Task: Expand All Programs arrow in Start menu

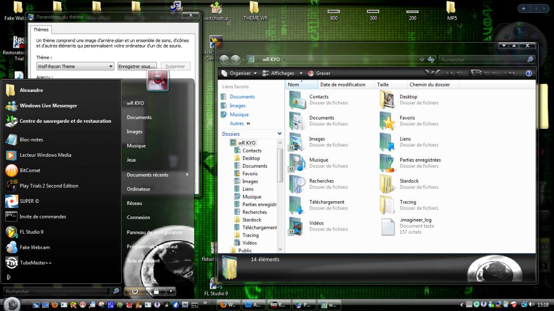Action: (9, 277)
